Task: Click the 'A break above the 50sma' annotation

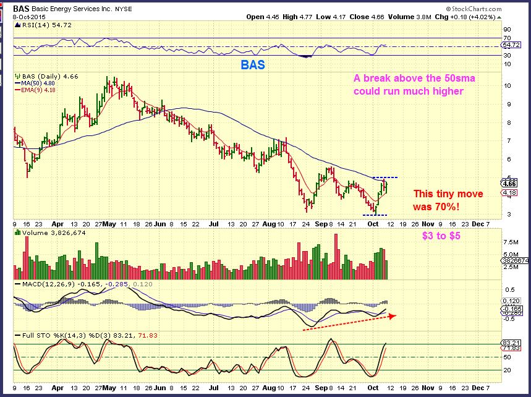Action: click(x=414, y=79)
